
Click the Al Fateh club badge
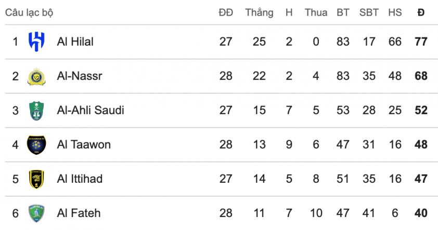[x=36, y=213]
